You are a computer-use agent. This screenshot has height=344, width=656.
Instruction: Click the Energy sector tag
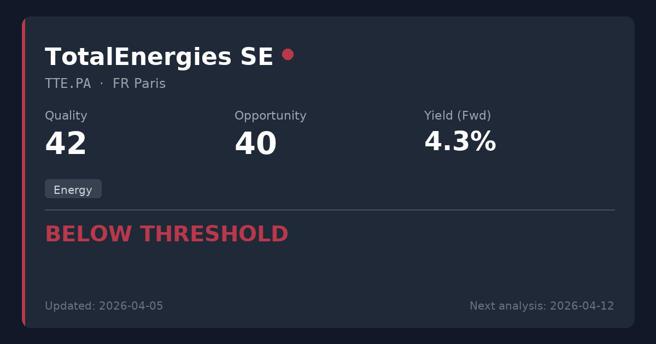click(73, 189)
